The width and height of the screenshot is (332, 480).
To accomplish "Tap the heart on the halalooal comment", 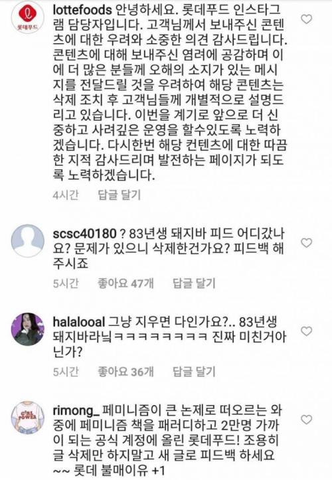I will click(306, 331).
